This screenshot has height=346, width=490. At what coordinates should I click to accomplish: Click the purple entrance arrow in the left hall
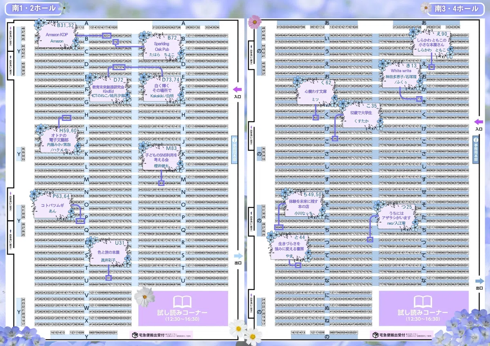[x=237, y=89]
